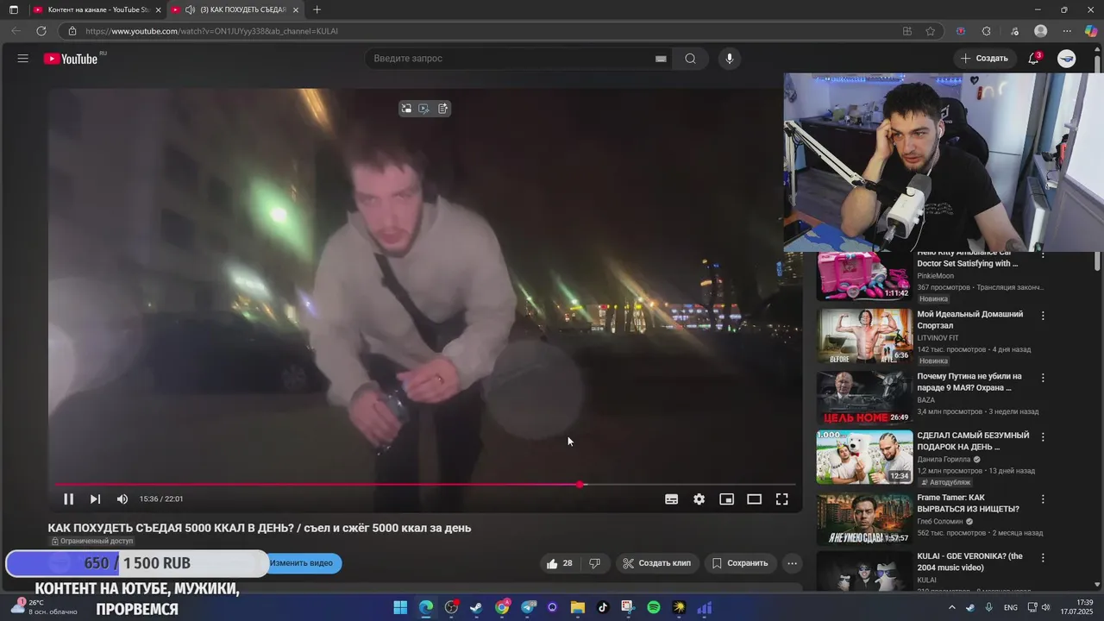Dislike the video

tap(594, 563)
